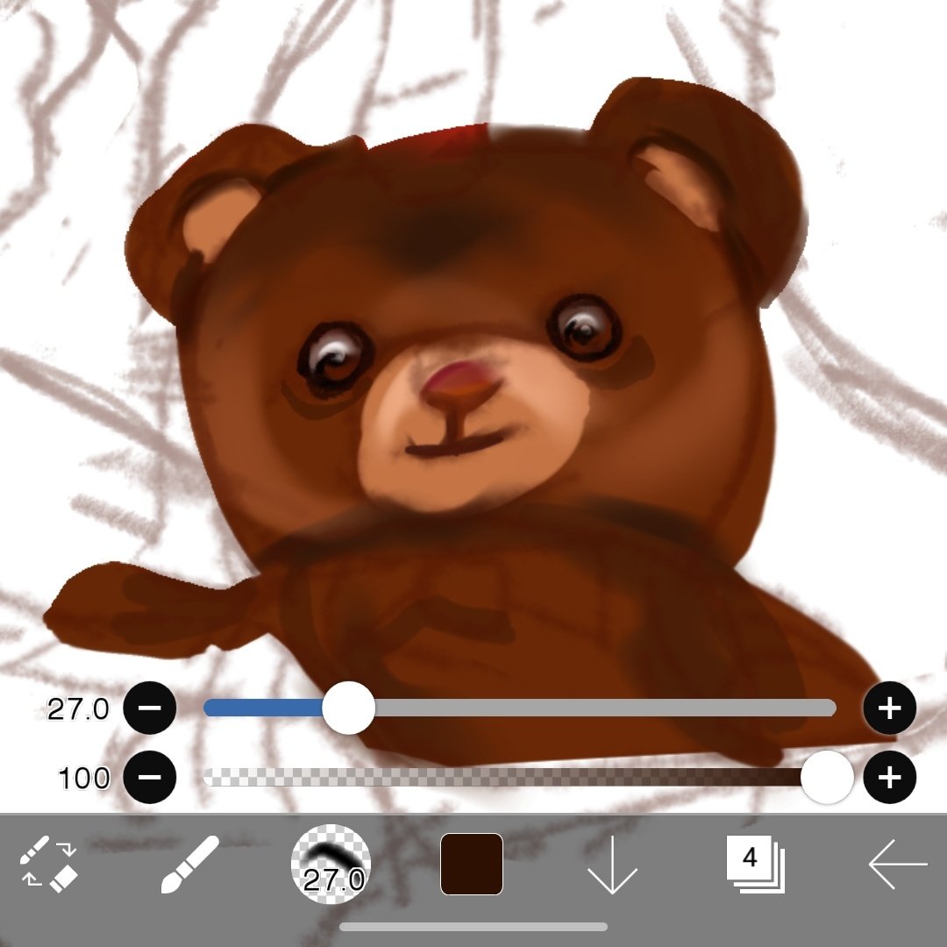Tap the back arrow icon
The width and height of the screenshot is (947, 947).
click(x=898, y=865)
